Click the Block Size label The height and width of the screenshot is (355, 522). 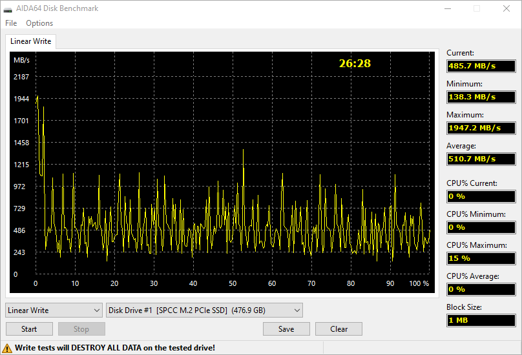tap(464, 307)
